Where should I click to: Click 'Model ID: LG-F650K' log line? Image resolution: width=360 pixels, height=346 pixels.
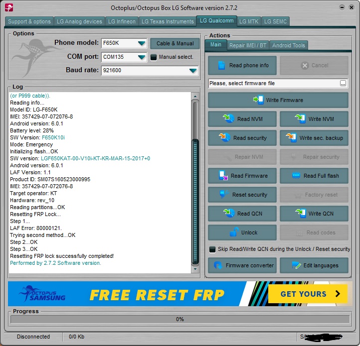click(x=34, y=110)
